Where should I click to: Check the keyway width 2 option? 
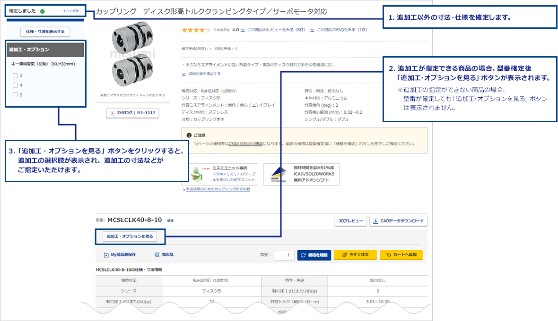click(x=15, y=75)
